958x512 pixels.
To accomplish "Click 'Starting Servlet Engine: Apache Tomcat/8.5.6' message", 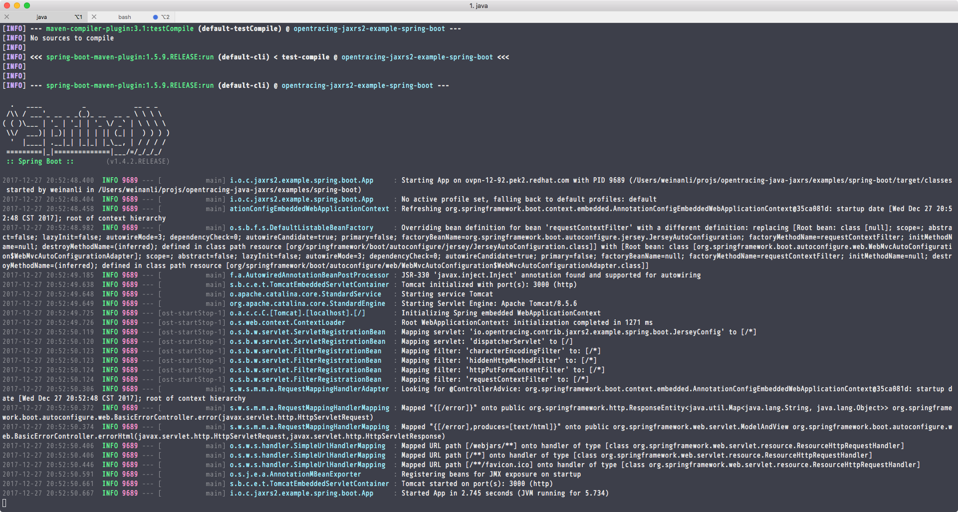I will click(x=489, y=303).
